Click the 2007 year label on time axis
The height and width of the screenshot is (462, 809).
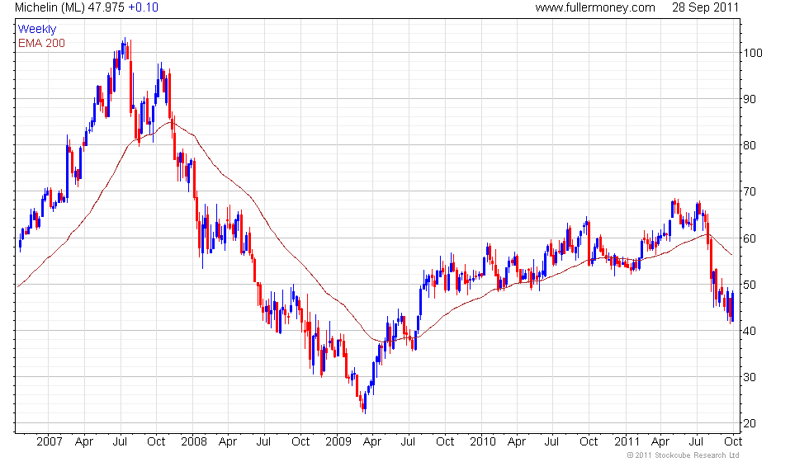[50, 441]
